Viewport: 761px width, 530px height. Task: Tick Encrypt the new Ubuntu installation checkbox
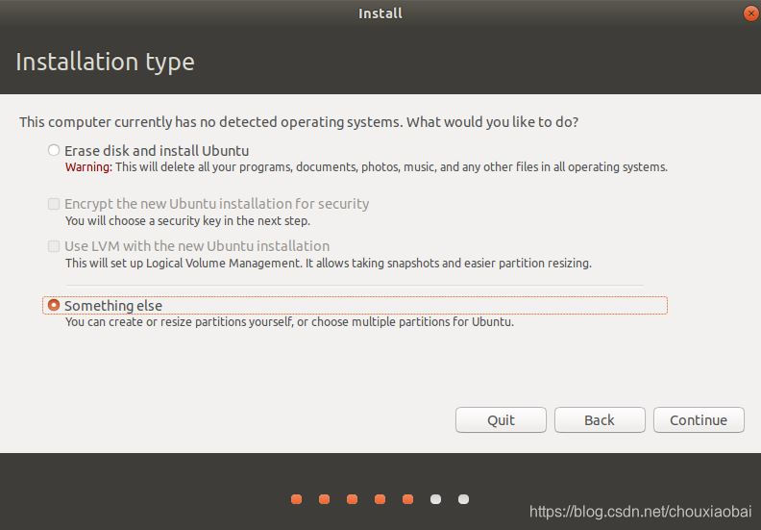[54, 204]
